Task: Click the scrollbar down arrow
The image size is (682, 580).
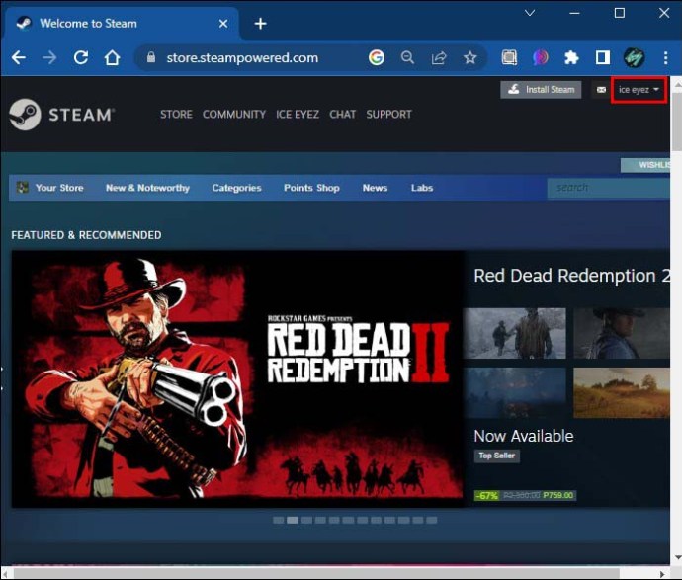Action: click(677, 558)
